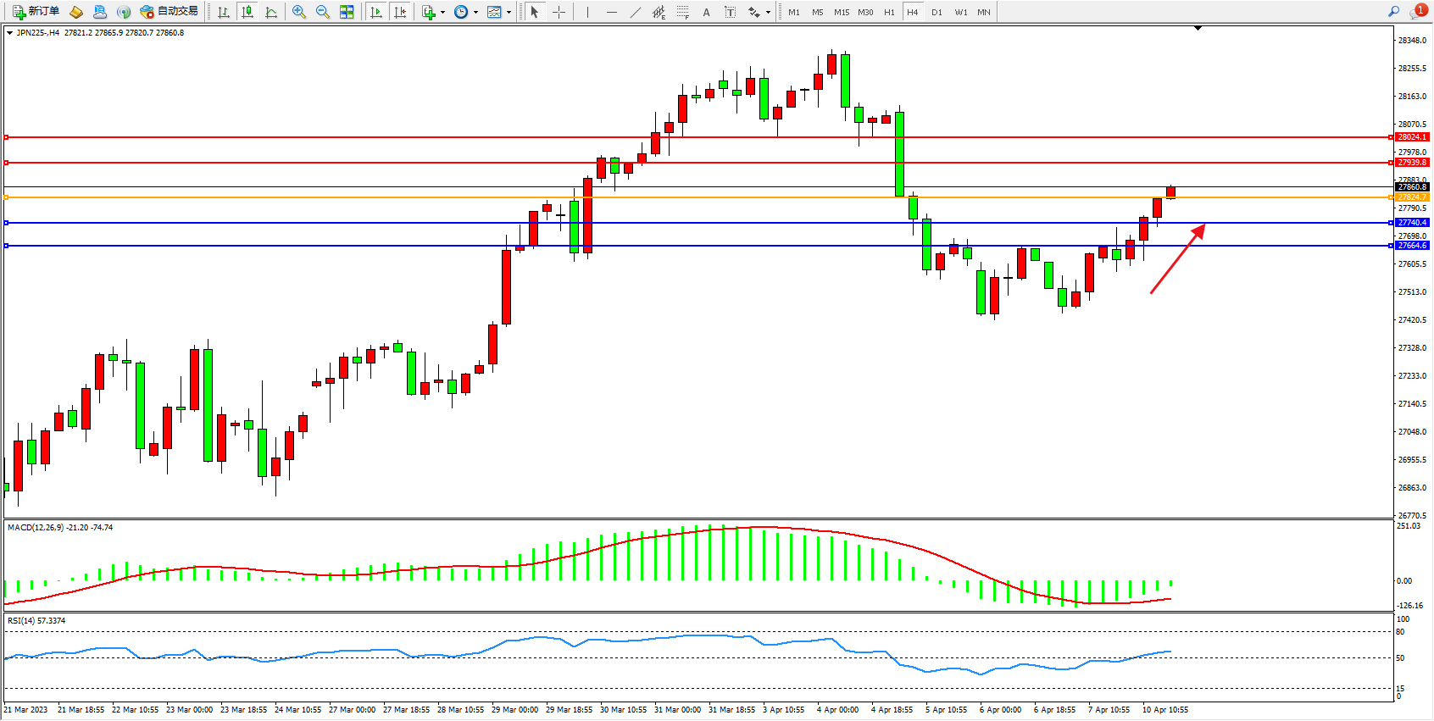This screenshot has width=1434, height=721.
Task: Select the line chart display icon
Action: coord(271,12)
